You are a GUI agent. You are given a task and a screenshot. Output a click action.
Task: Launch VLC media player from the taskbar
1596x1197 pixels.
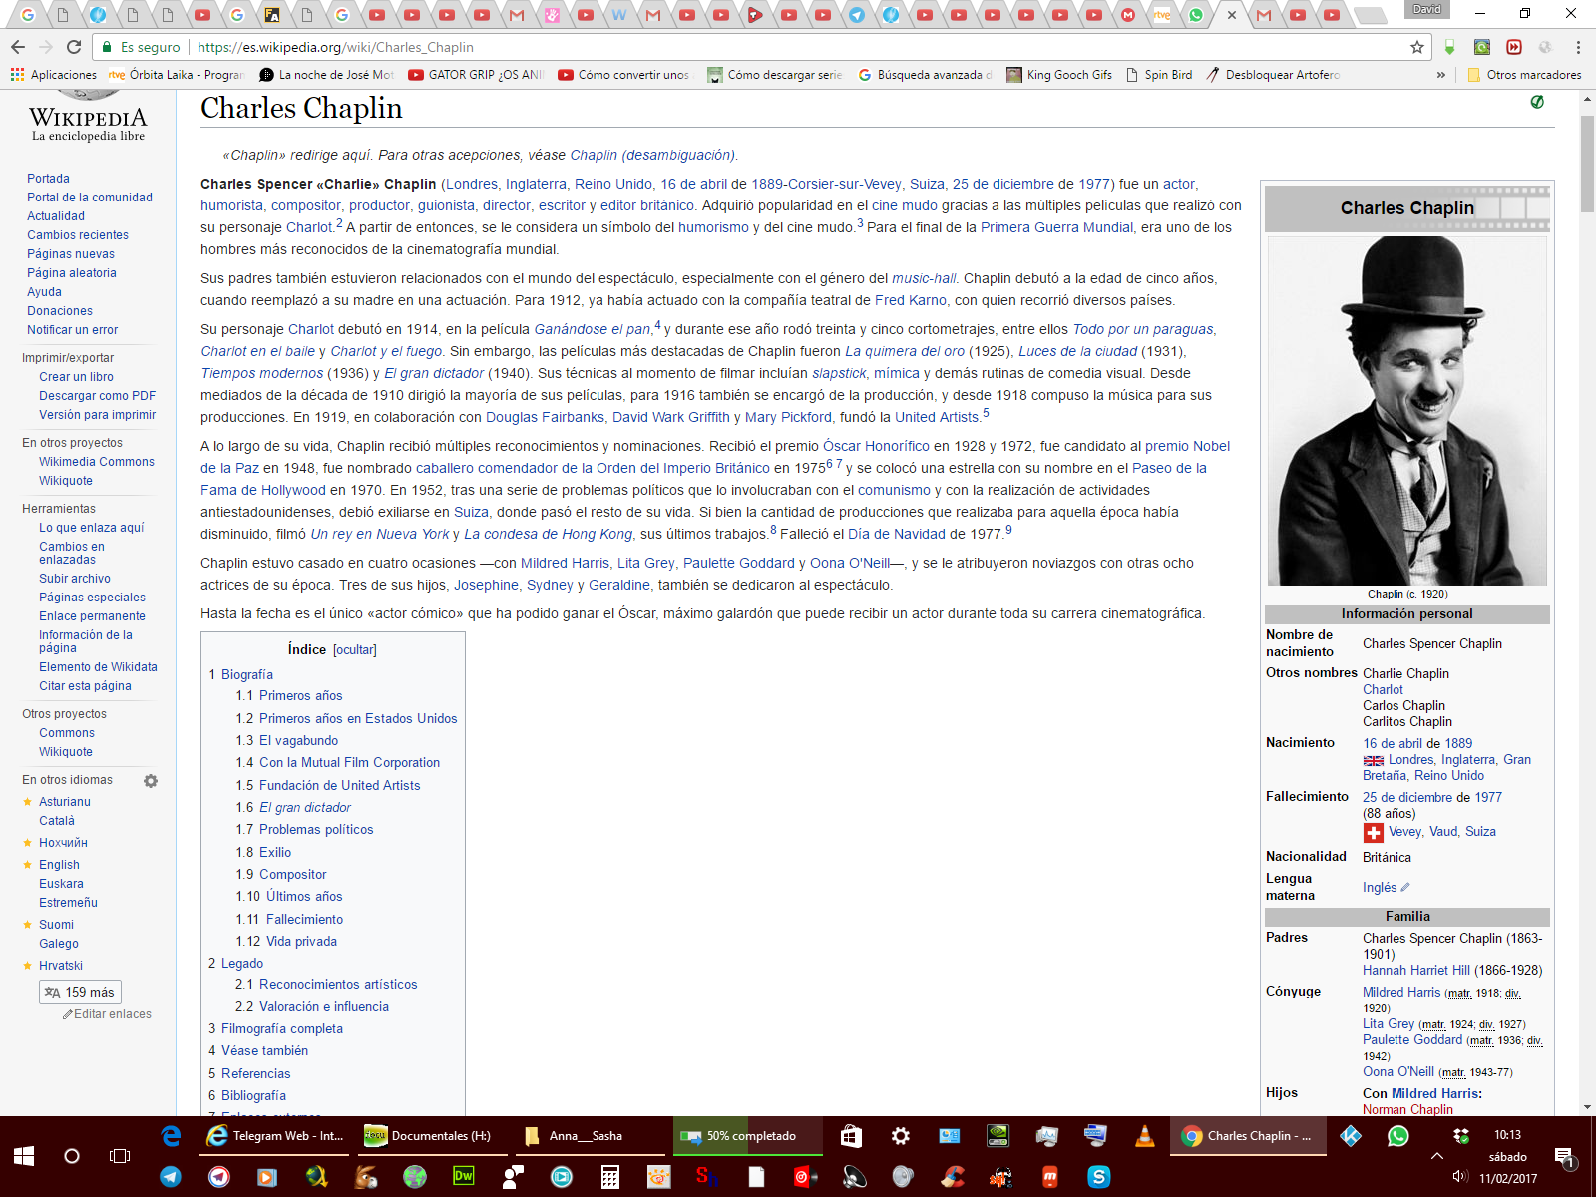[1145, 1135]
